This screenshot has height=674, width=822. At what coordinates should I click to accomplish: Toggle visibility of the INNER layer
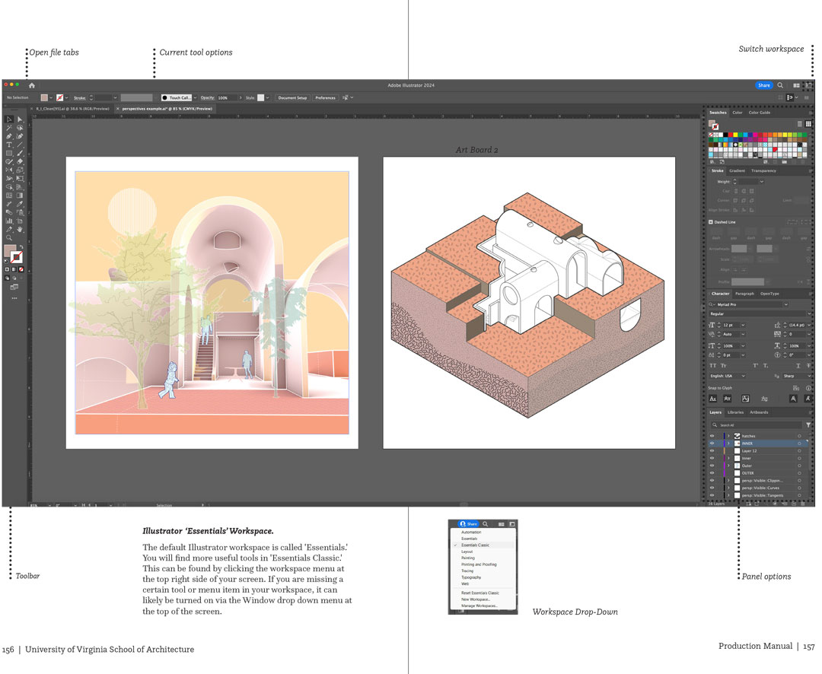point(712,444)
